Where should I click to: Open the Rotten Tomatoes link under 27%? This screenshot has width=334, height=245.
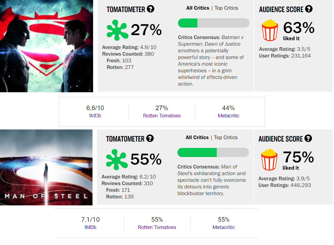pos(162,116)
